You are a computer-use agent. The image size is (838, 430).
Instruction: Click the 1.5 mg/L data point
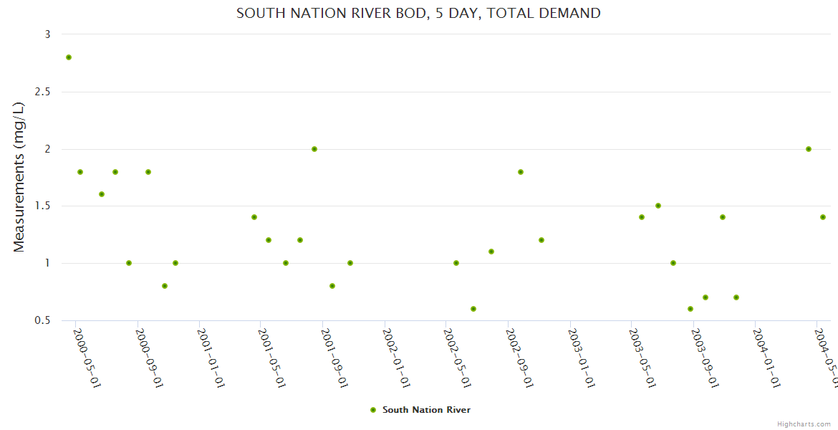658,206
